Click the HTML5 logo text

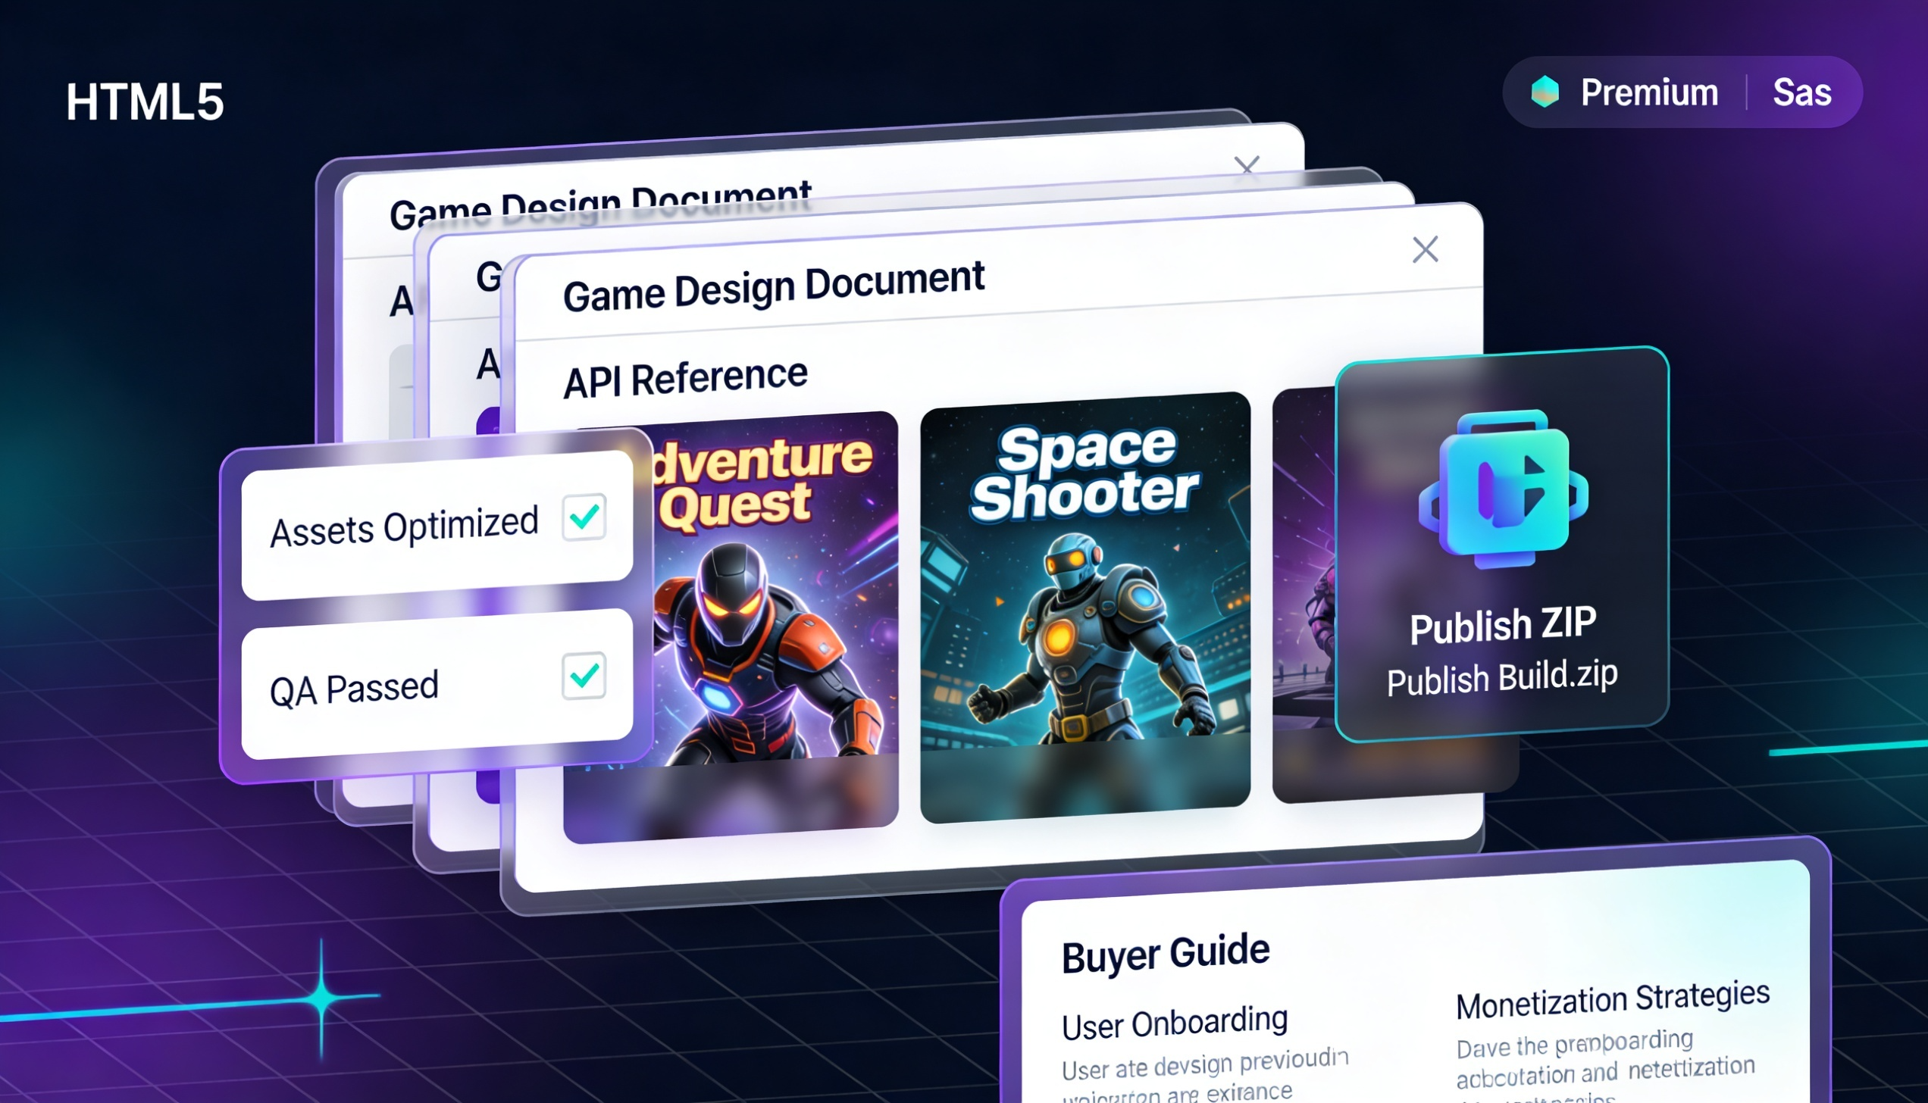pyautogui.click(x=145, y=102)
